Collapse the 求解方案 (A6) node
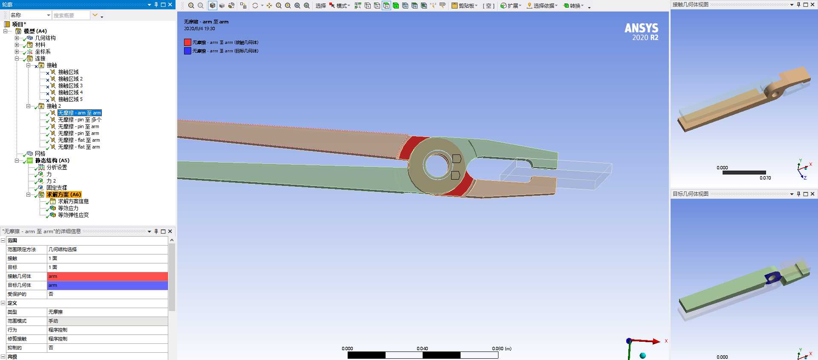This screenshot has height=360, width=818. tap(28, 194)
